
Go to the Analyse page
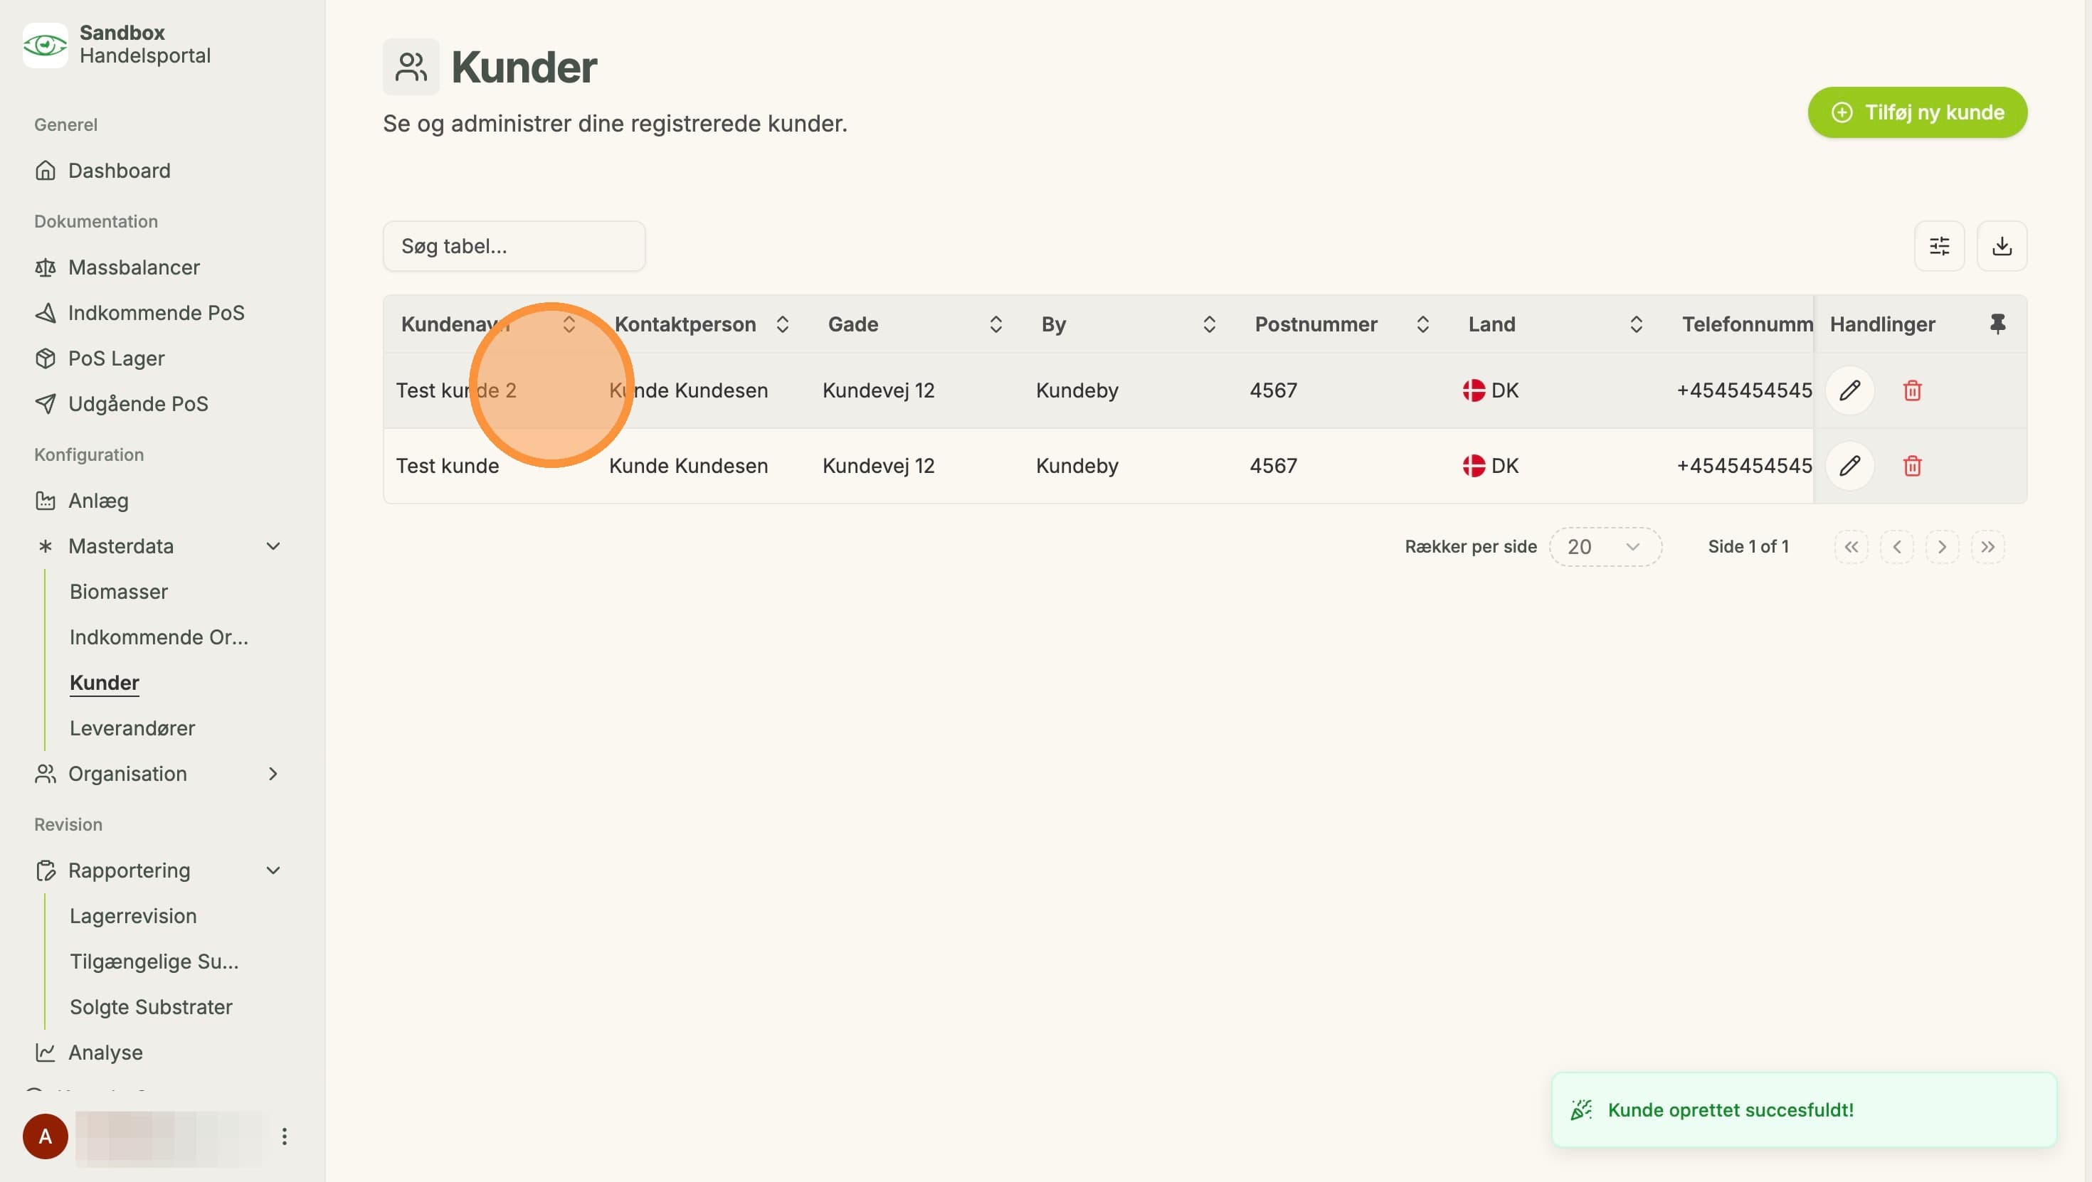pyautogui.click(x=105, y=1052)
